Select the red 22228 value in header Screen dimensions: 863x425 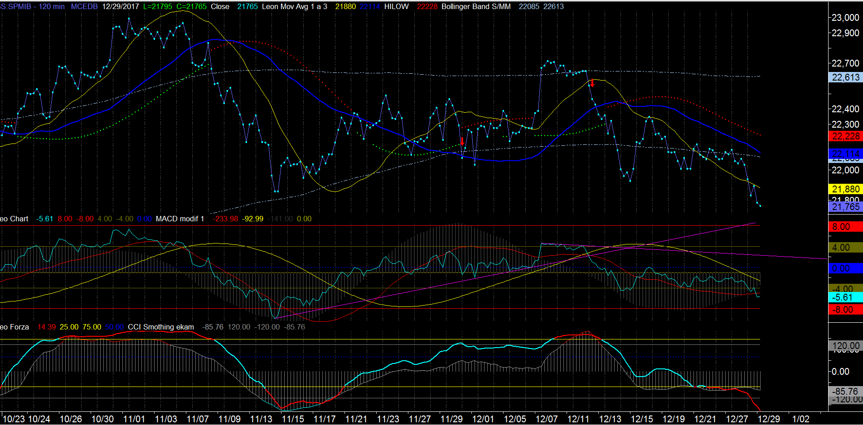click(x=427, y=7)
